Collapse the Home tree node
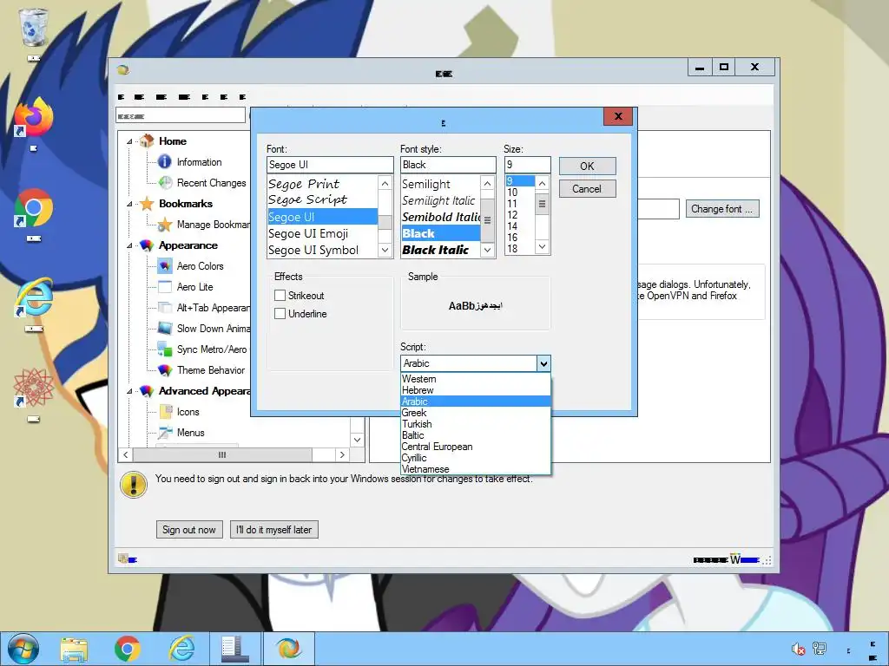This screenshot has height=666, width=889. point(129,141)
